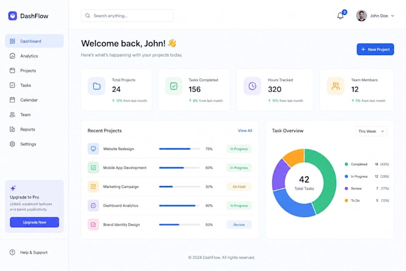Click the Mobile App Development project icon
406x271 pixels.
pos(93,168)
